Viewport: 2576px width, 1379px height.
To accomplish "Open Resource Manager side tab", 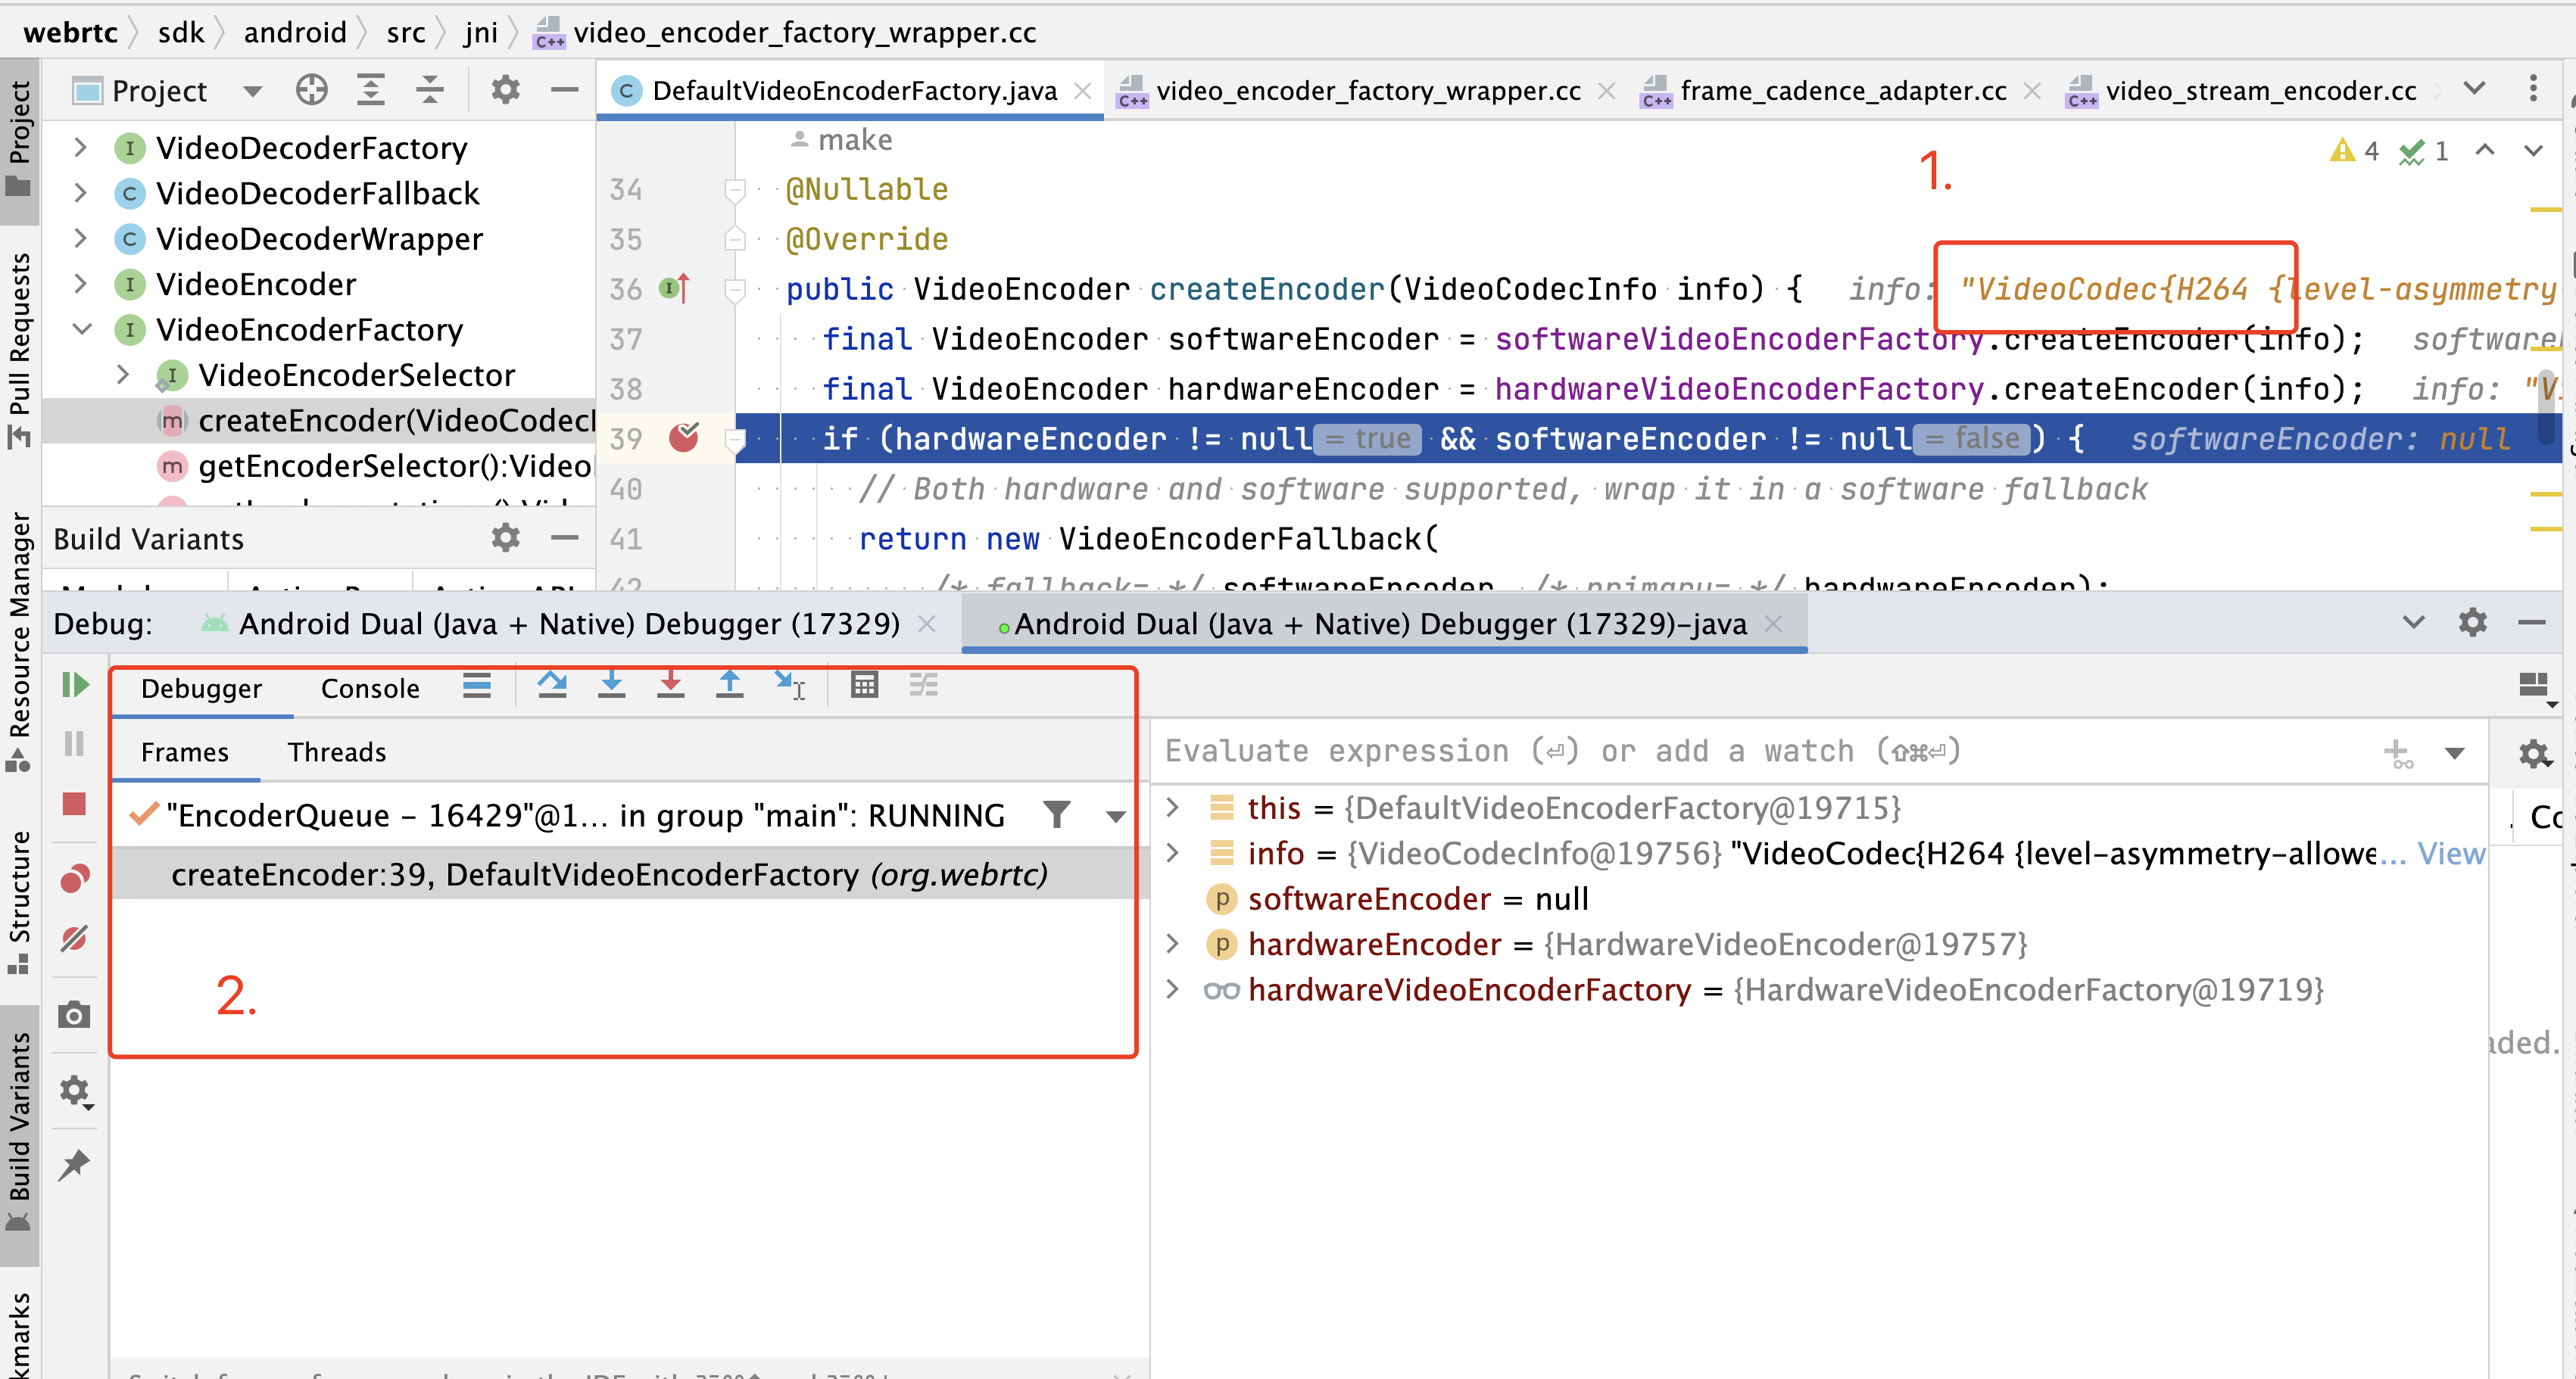I will coord(19,642).
